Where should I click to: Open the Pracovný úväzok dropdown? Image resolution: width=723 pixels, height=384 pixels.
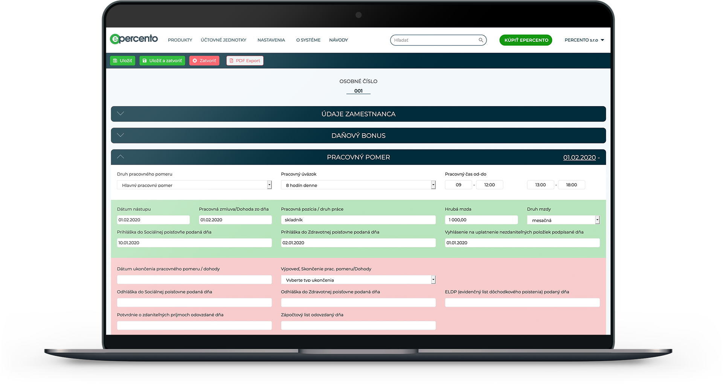(358, 185)
